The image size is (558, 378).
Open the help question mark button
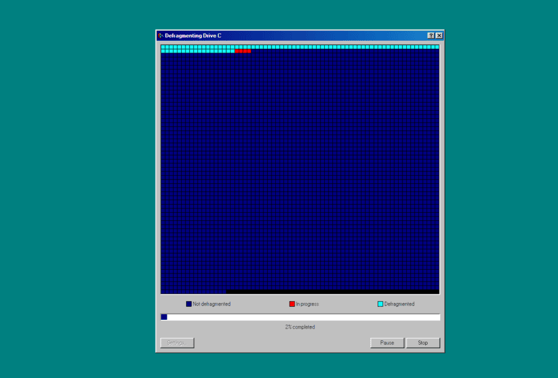coord(431,35)
